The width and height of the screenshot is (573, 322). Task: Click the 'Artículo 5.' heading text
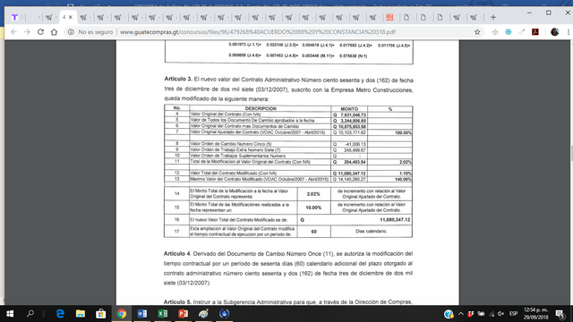click(177, 302)
